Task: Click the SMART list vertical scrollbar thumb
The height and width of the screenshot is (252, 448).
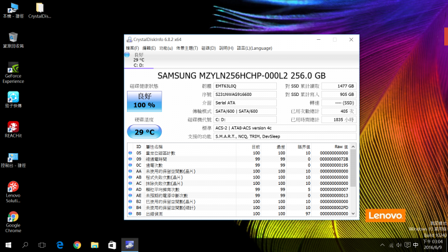Action: (x=353, y=168)
